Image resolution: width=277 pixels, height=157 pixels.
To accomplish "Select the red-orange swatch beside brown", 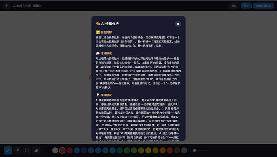I will click(170, 150).
